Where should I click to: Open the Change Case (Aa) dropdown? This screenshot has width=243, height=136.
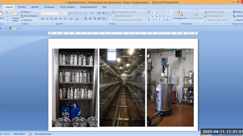(x=71, y=19)
